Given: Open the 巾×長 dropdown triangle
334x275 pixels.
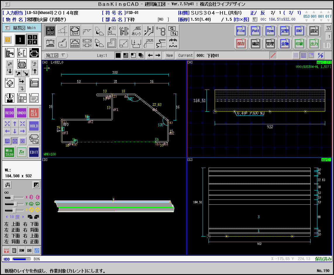Looking at the screenshot, I should pos(255,20).
